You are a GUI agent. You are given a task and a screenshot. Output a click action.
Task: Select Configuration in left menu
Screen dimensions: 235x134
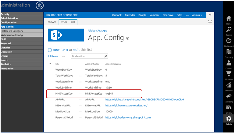tap(22, 22)
